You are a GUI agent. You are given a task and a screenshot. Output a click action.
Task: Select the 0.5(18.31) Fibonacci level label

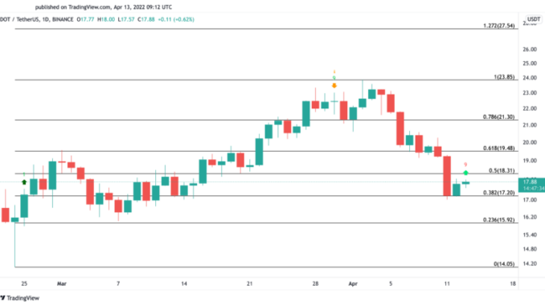point(502,170)
